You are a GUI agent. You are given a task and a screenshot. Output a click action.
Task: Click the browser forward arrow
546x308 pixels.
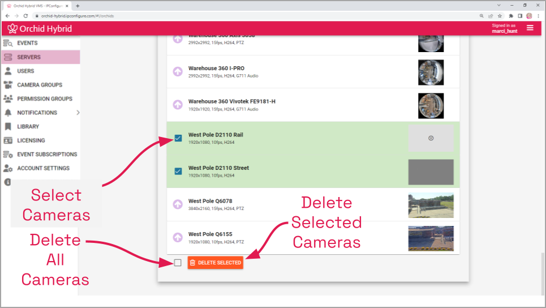coord(16,16)
